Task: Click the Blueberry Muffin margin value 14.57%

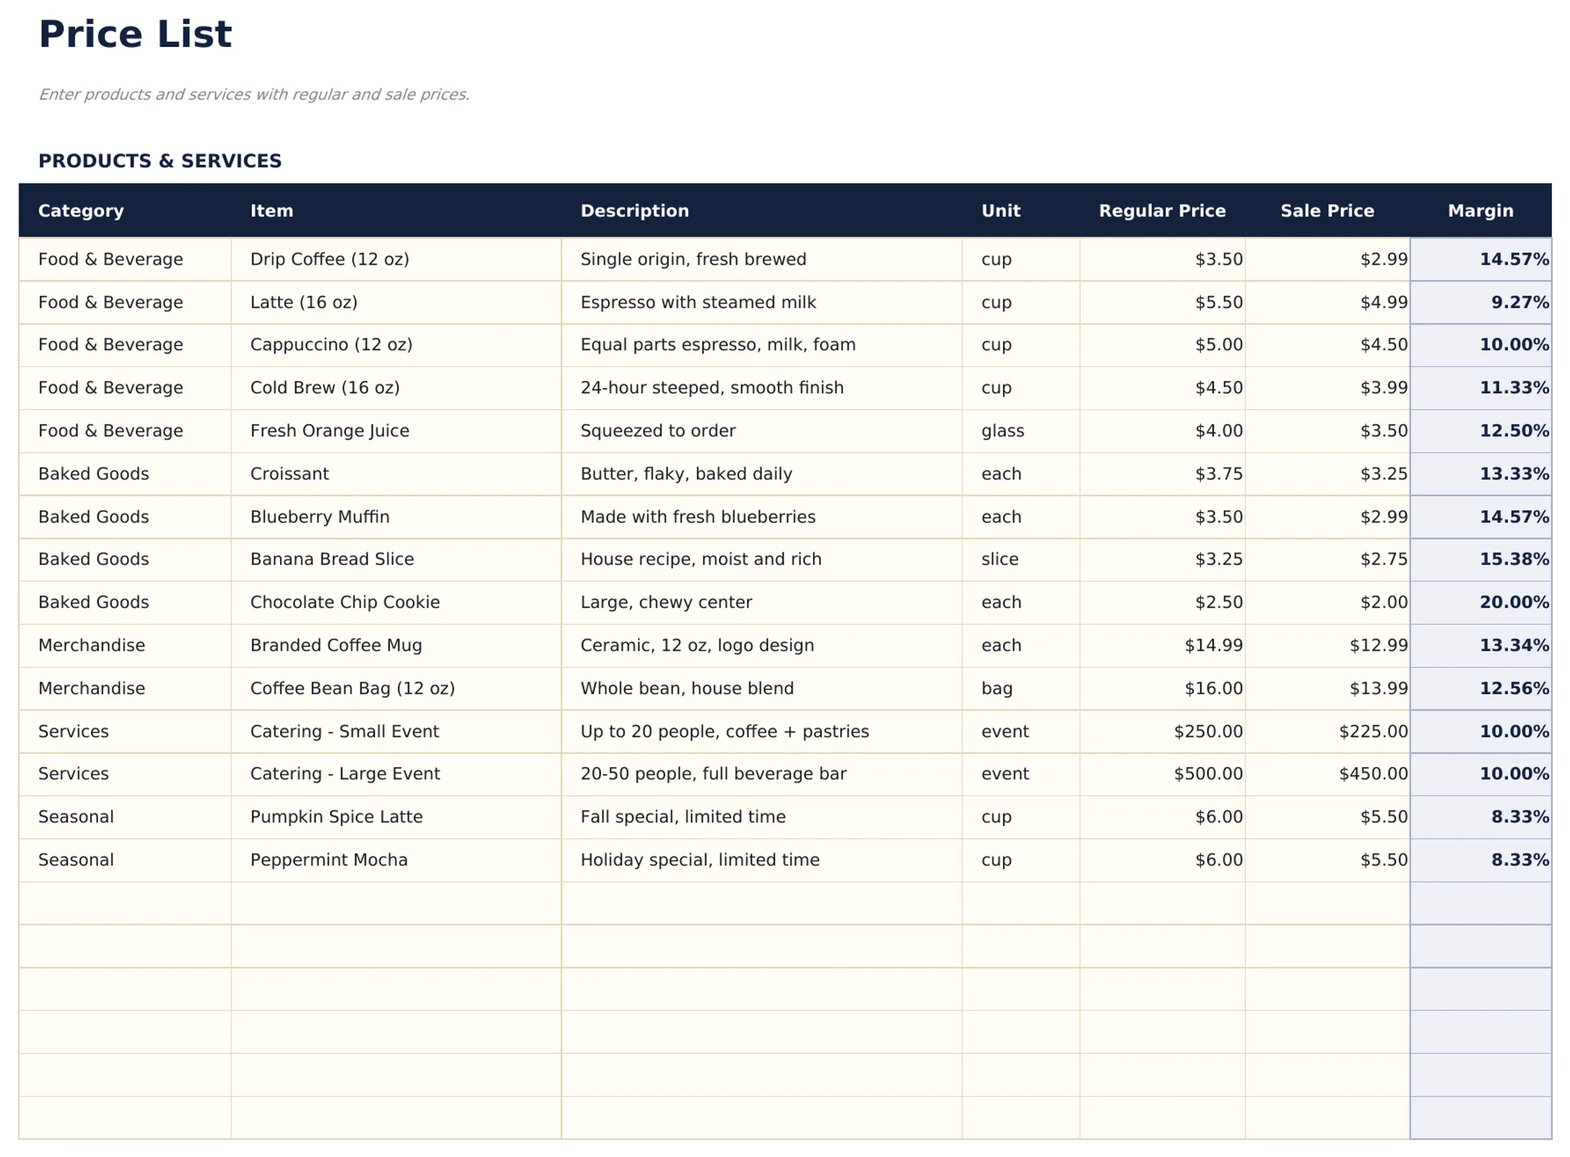Action: coord(1511,516)
